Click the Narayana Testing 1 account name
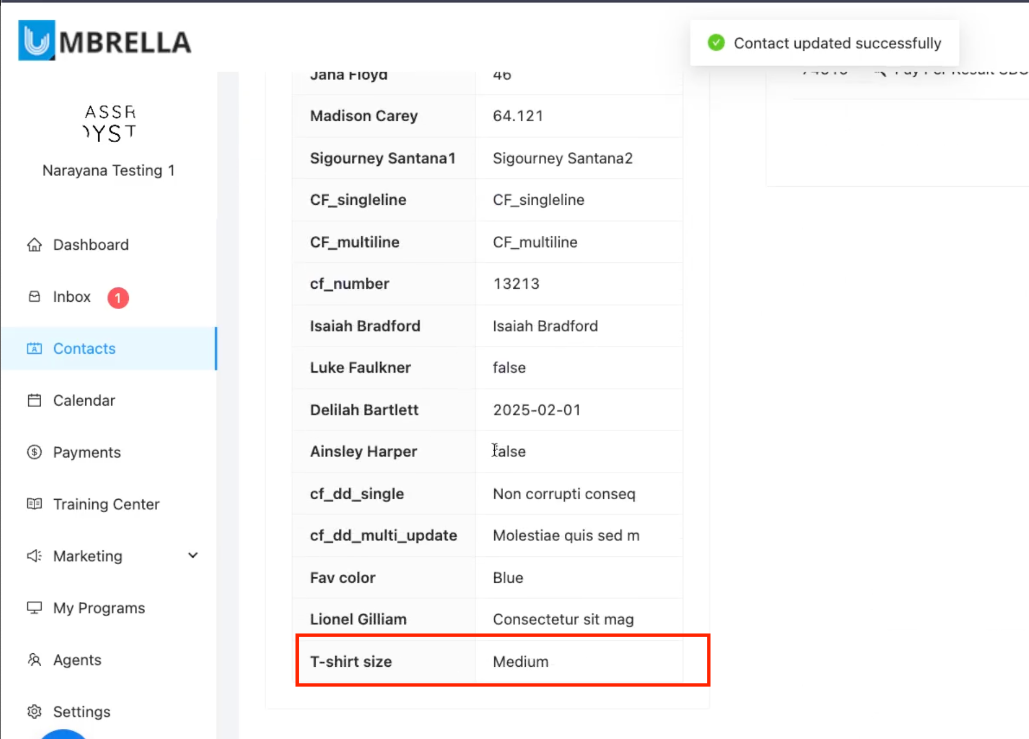The width and height of the screenshot is (1029, 739). pyautogui.click(x=108, y=170)
